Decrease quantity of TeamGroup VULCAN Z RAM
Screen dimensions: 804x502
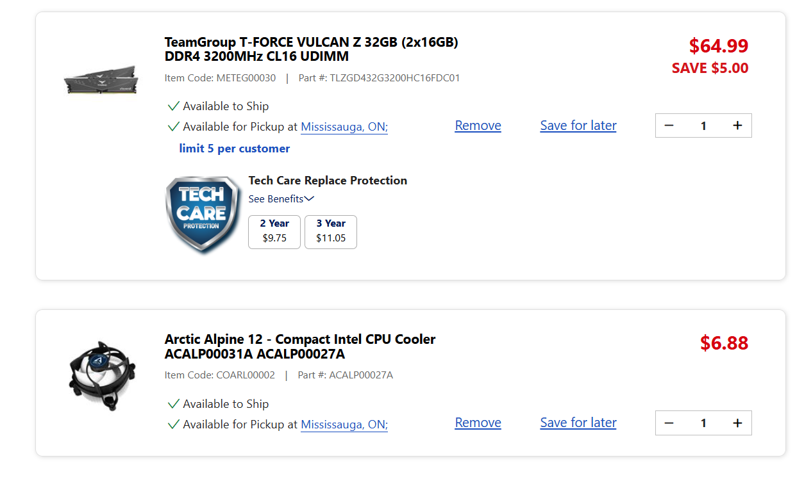coord(669,125)
